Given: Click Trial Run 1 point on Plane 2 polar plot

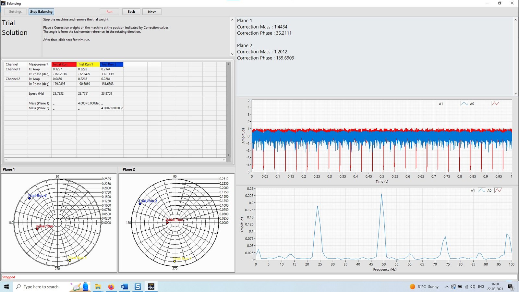Looking at the screenshot, I should [175, 261].
